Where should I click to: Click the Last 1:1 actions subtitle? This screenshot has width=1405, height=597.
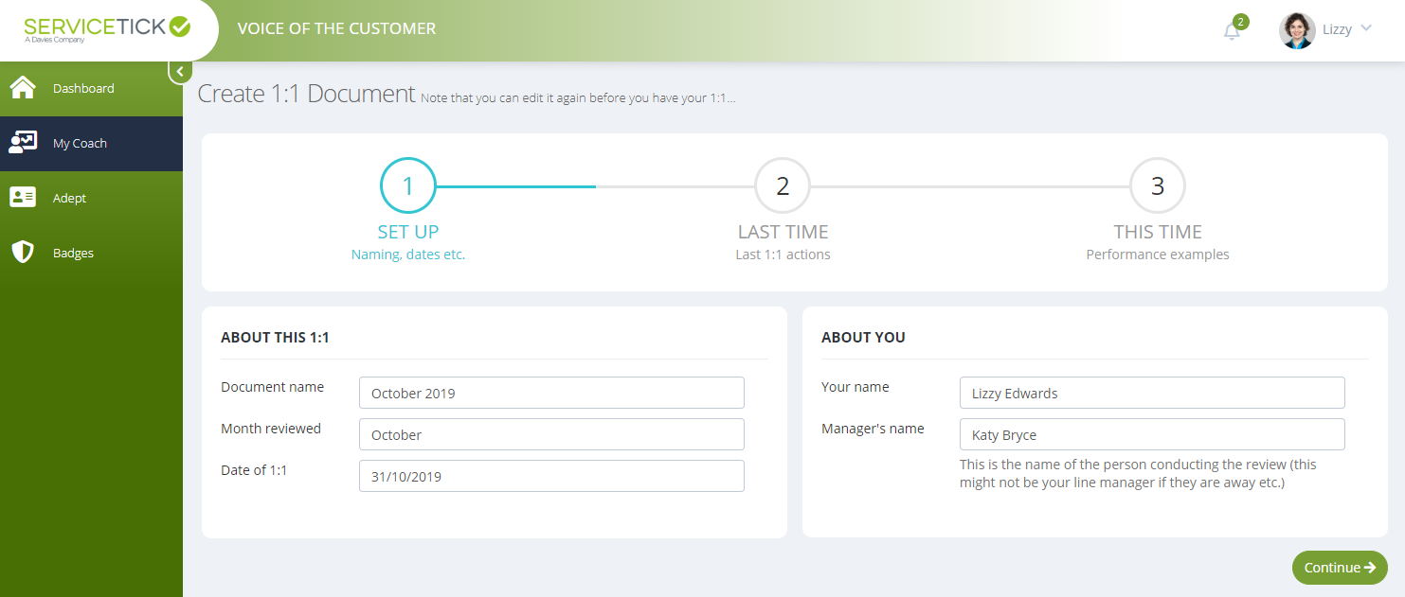pos(783,255)
